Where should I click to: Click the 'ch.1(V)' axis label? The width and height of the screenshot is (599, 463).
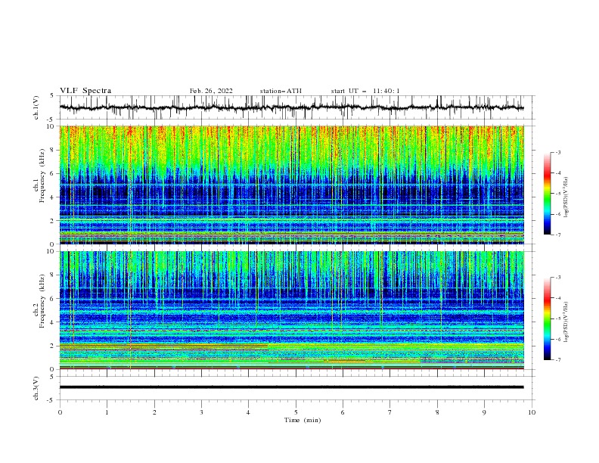pyautogui.click(x=36, y=107)
